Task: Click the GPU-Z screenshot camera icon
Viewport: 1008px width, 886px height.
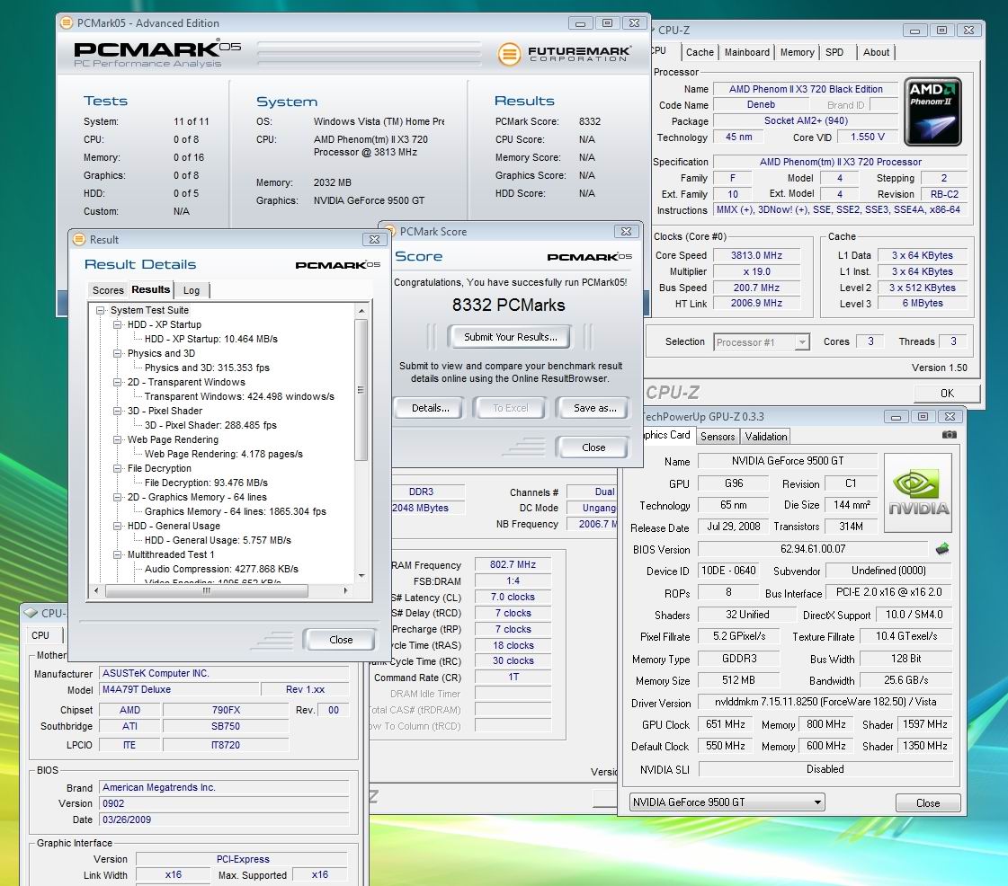Action: coord(949,435)
